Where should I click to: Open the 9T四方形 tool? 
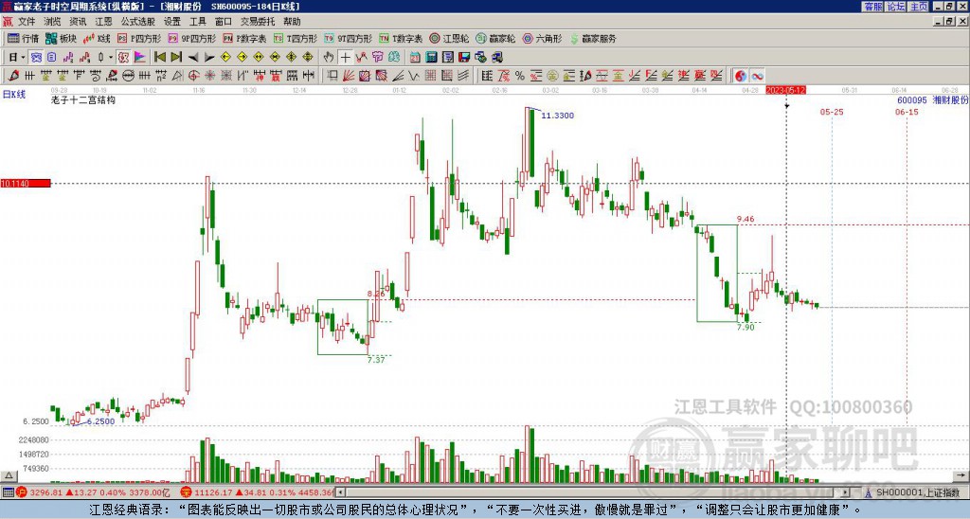[x=349, y=38]
